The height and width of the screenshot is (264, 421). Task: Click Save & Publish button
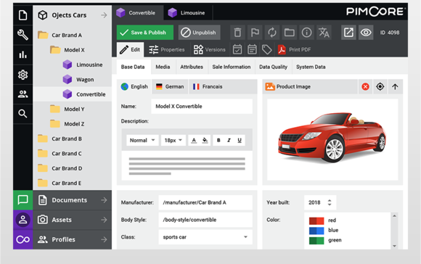(x=145, y=33)
